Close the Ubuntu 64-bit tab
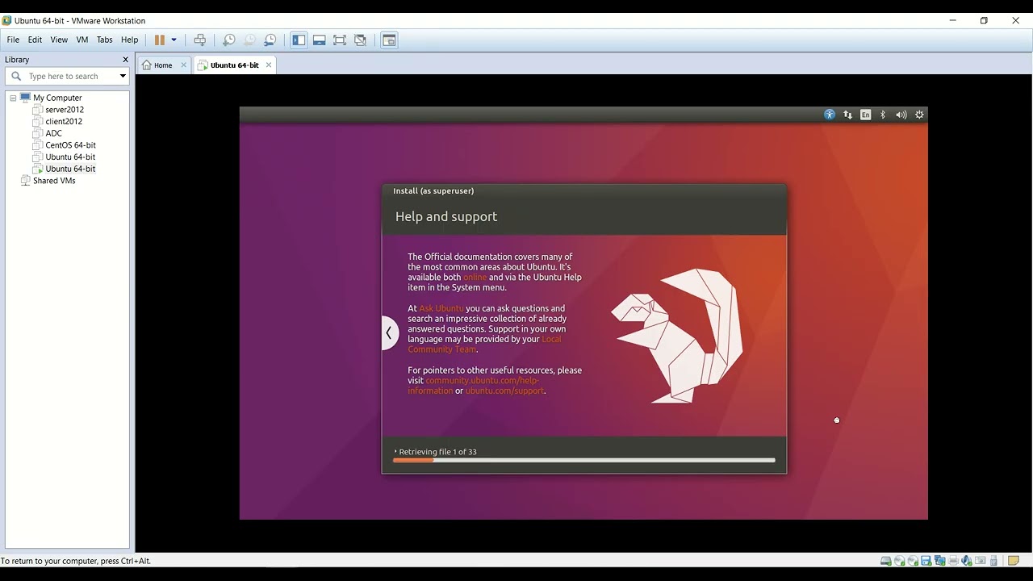 [269, 65]
